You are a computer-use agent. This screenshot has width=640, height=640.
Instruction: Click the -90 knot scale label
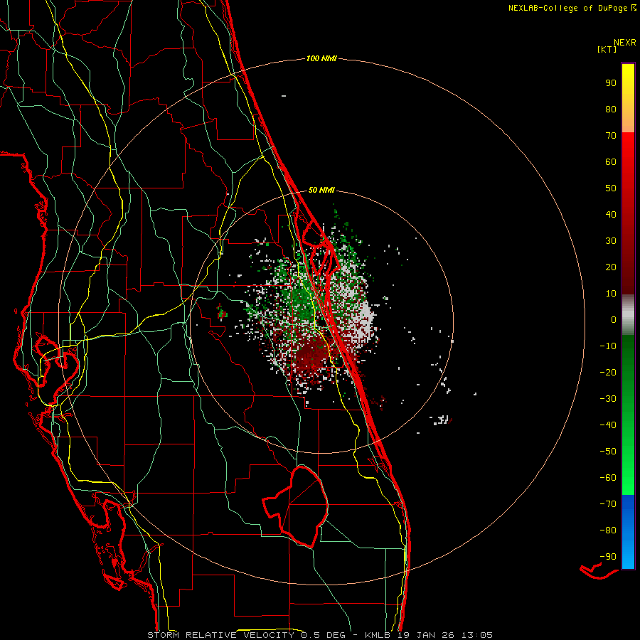(608, 557)
